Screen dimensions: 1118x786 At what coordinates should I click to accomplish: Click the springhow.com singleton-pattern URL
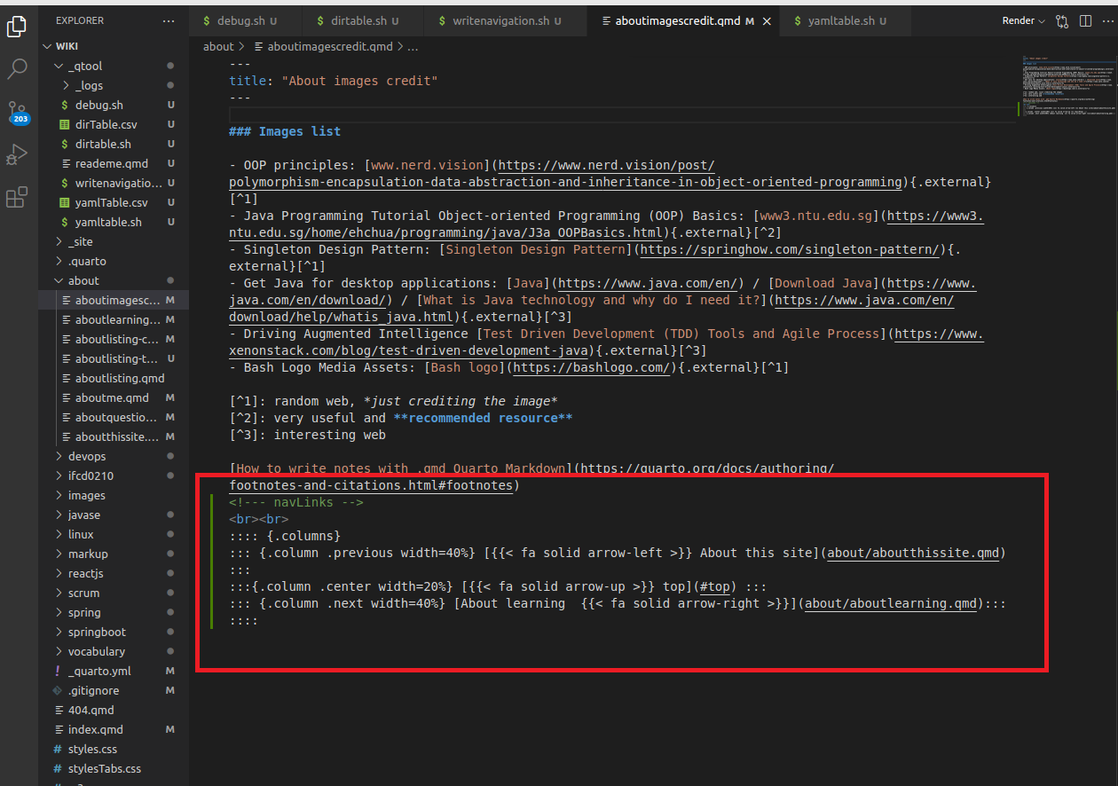(x=790, y=249)
